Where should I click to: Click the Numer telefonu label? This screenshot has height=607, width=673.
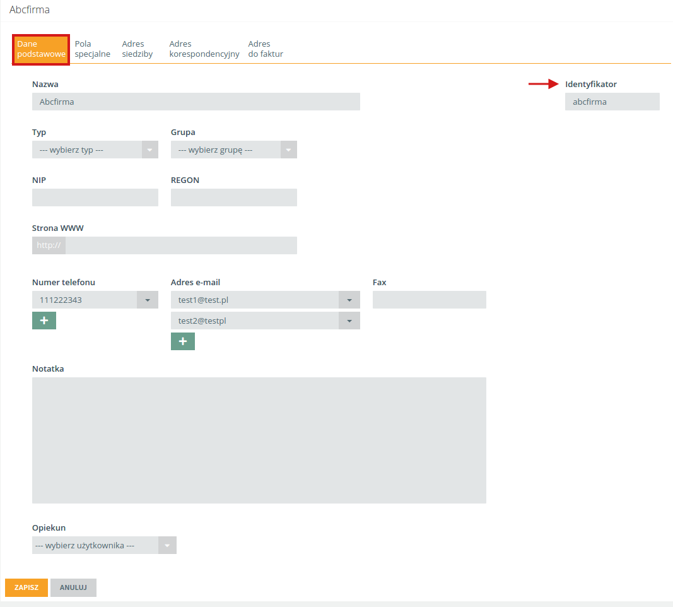tap(64, 283)
